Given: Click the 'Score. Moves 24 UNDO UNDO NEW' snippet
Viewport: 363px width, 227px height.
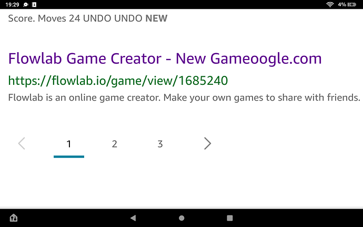Looking at the screenshot, I should tap(88, 18).
